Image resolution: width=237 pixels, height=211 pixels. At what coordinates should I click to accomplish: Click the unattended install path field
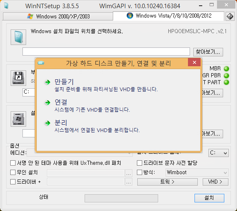click(86, 173)
